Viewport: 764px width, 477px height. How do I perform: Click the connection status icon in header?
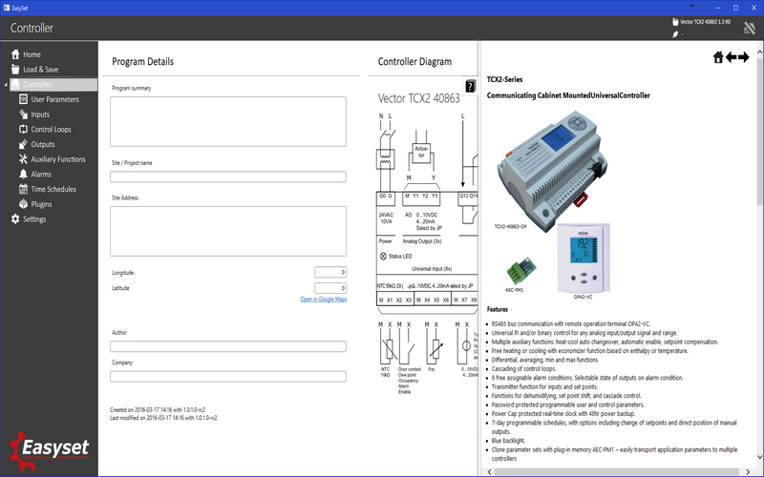pos(750,29)
